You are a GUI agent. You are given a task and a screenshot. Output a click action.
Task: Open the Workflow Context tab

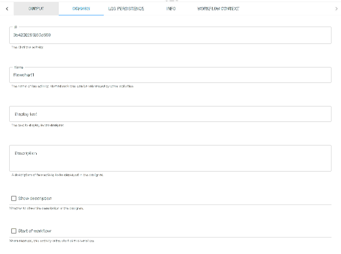(x=218, y=9)
